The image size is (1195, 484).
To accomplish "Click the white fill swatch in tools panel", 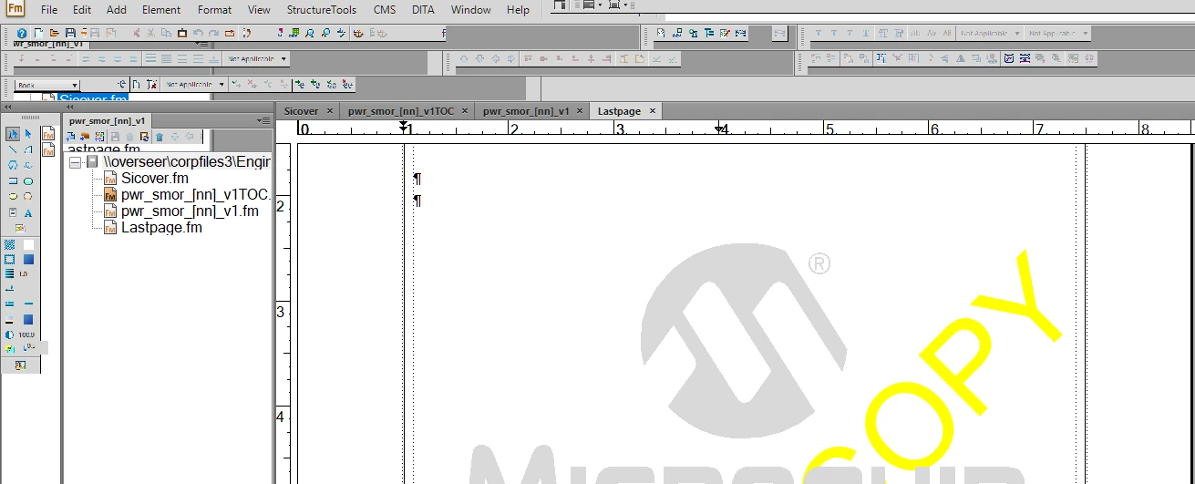I will [28, 245].
